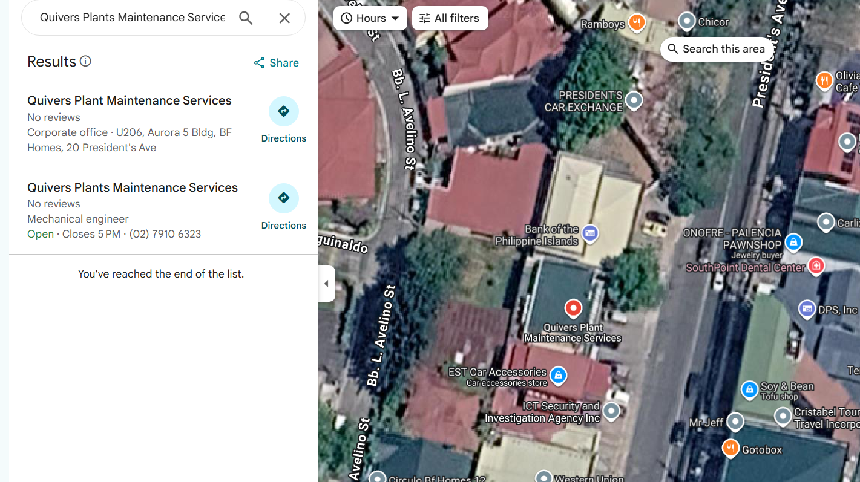This screenshot has height=482, width=860.
Task: Select the Onofre-Palencia Pawnshop shopping pin
Action: click(793, 243)
